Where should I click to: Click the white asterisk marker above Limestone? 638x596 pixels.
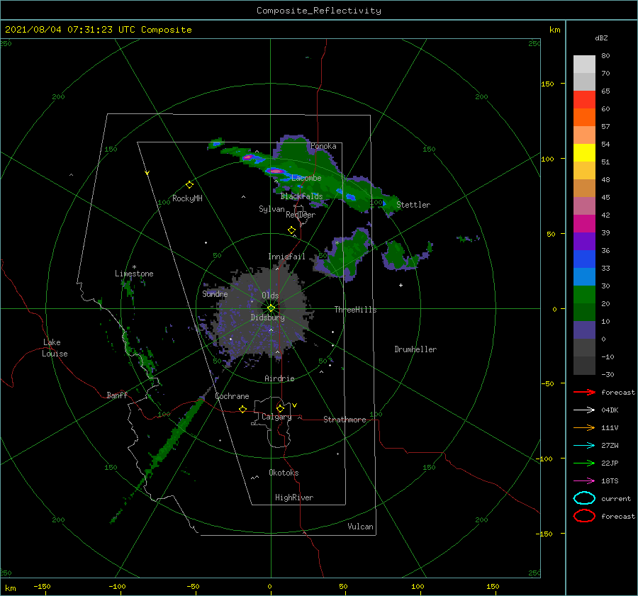point(134,267)
